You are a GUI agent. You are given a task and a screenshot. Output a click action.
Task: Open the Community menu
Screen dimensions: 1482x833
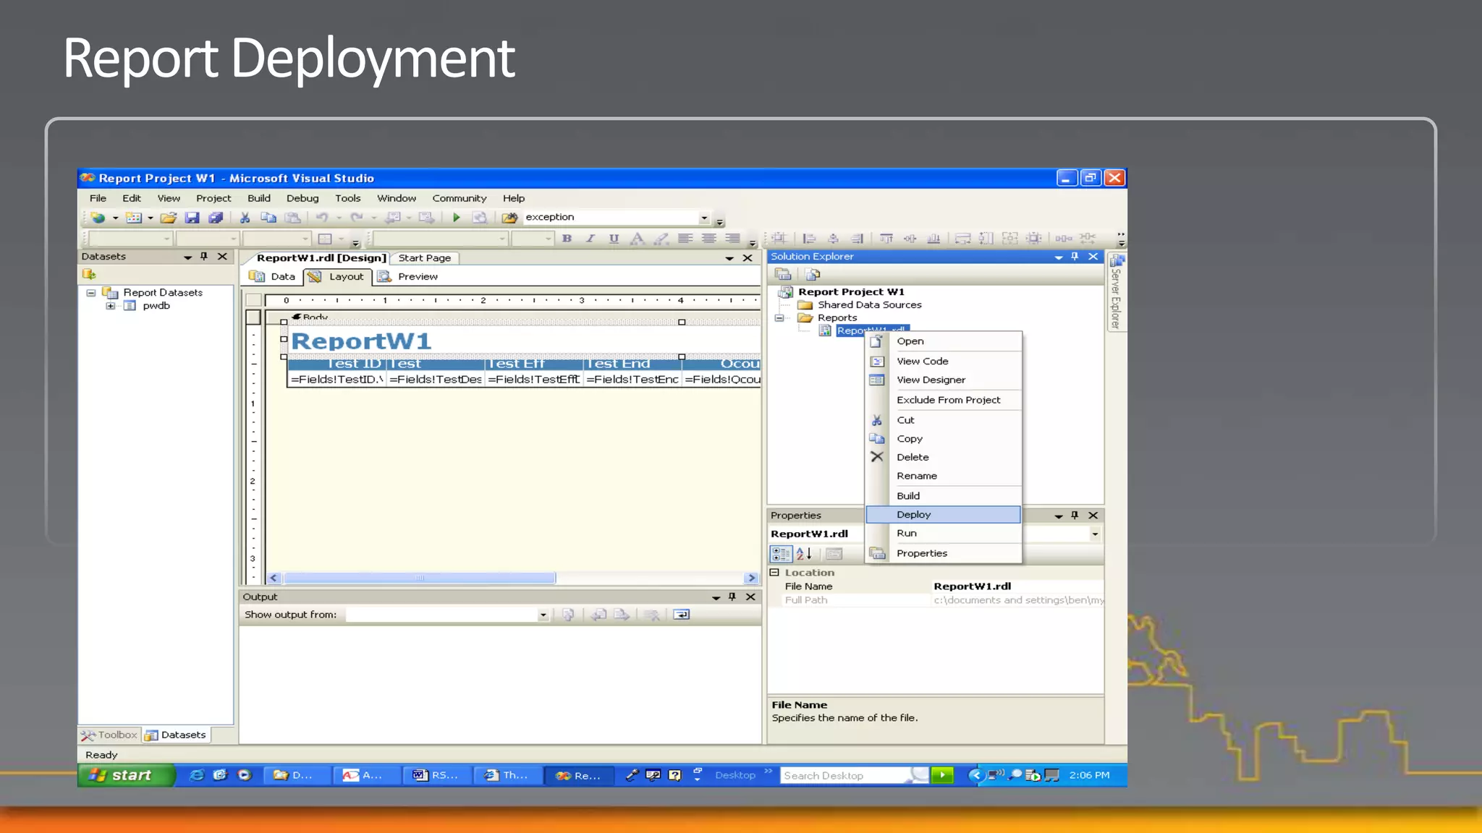click(x=460, y=198)
